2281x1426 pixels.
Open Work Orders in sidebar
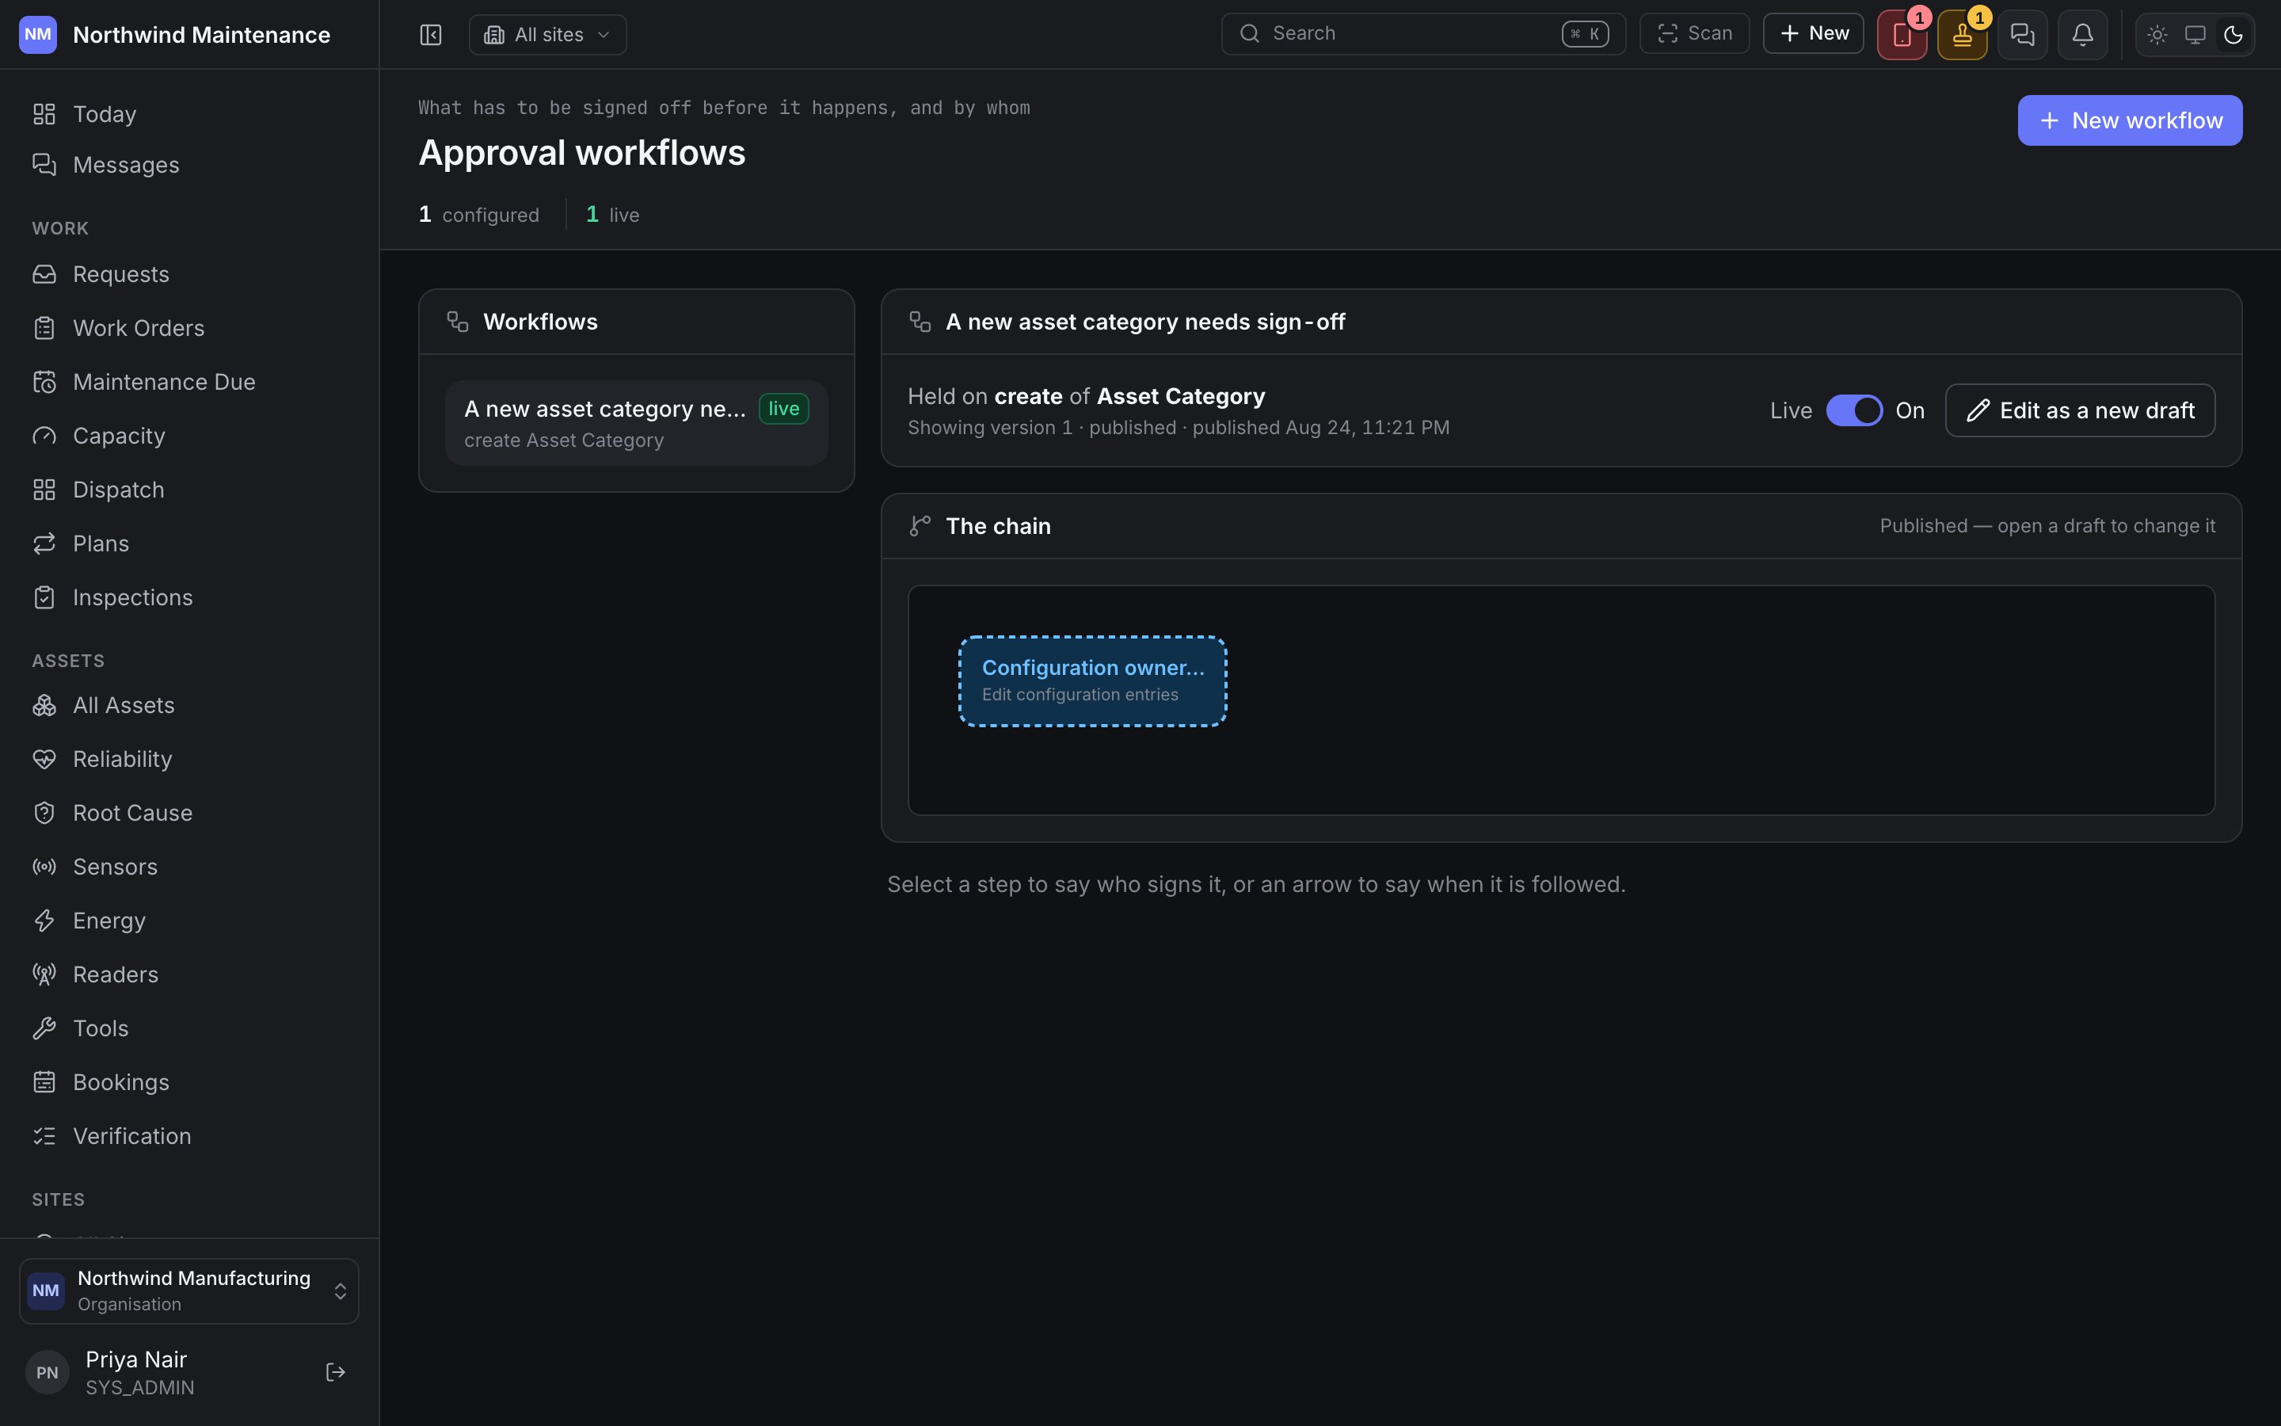tap(188, 328)
